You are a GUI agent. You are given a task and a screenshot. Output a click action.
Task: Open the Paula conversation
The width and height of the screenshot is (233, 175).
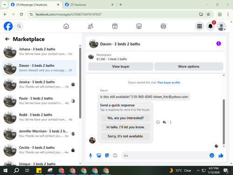click(39, 101)
